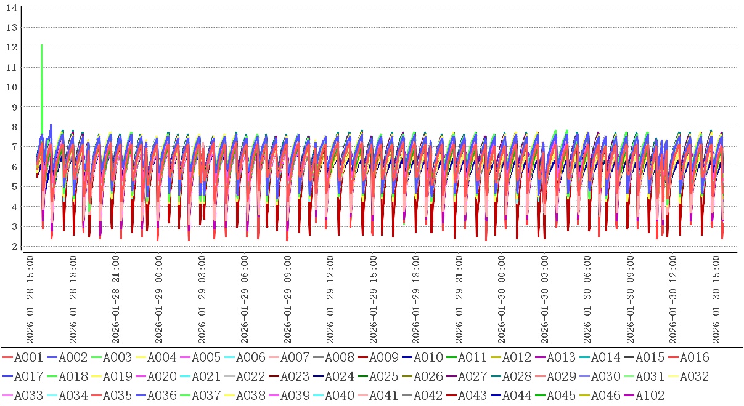The width and height of the screenshot is (744, 406).
Task: Click the A002 blue color line swatch
Action: click(52, 357)
